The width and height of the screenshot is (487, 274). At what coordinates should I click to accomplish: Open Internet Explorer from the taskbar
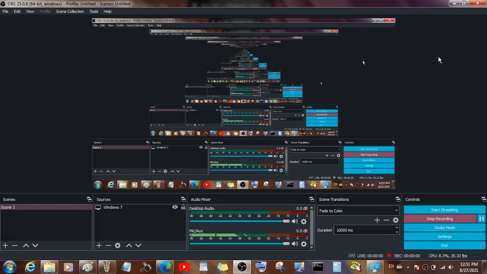click(30, 267)
